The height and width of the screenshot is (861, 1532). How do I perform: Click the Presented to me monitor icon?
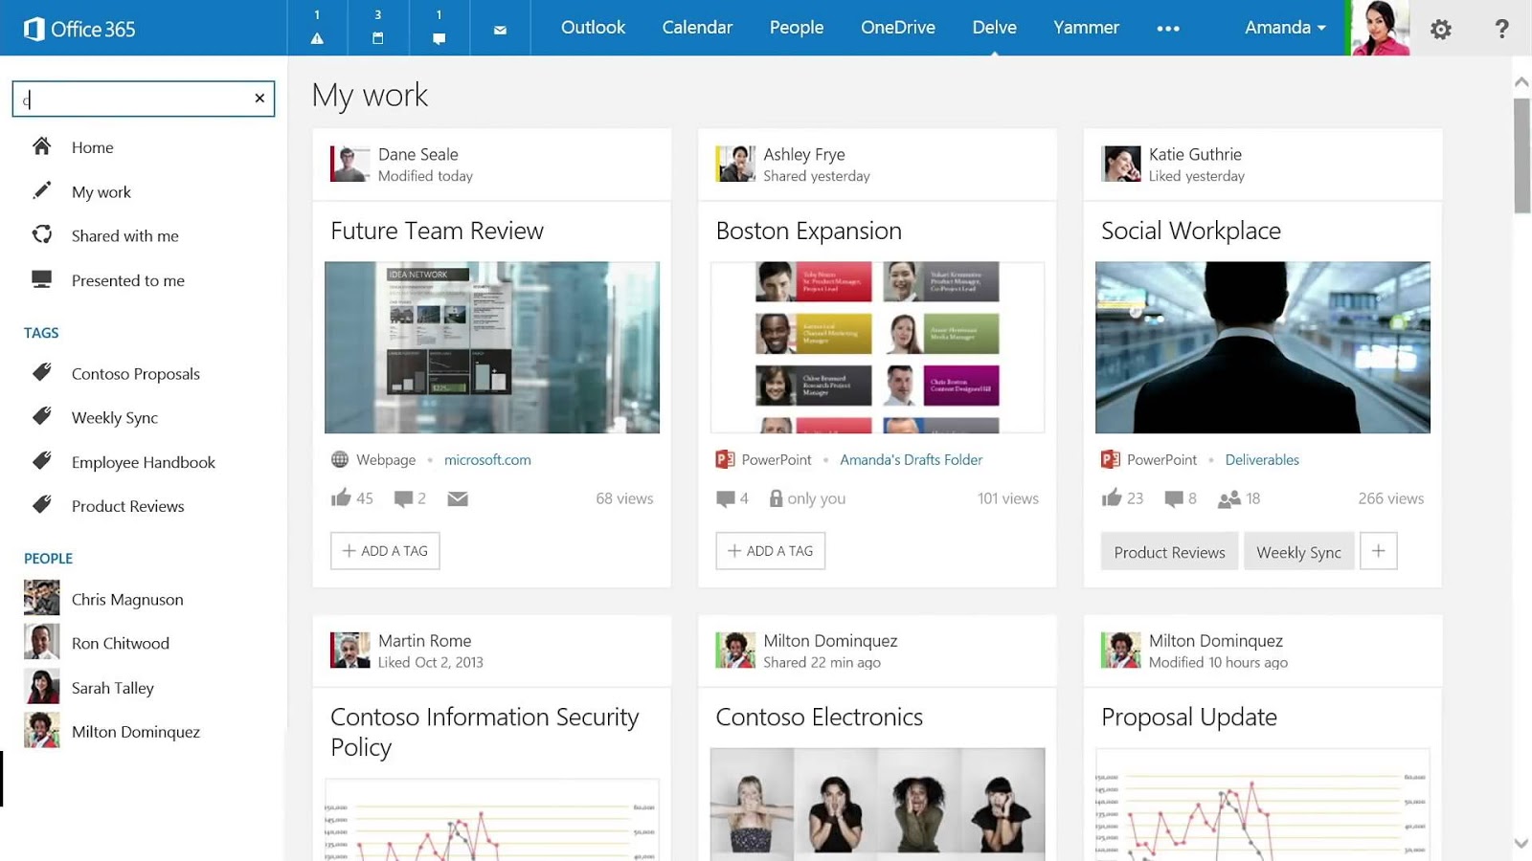point(41,279)
